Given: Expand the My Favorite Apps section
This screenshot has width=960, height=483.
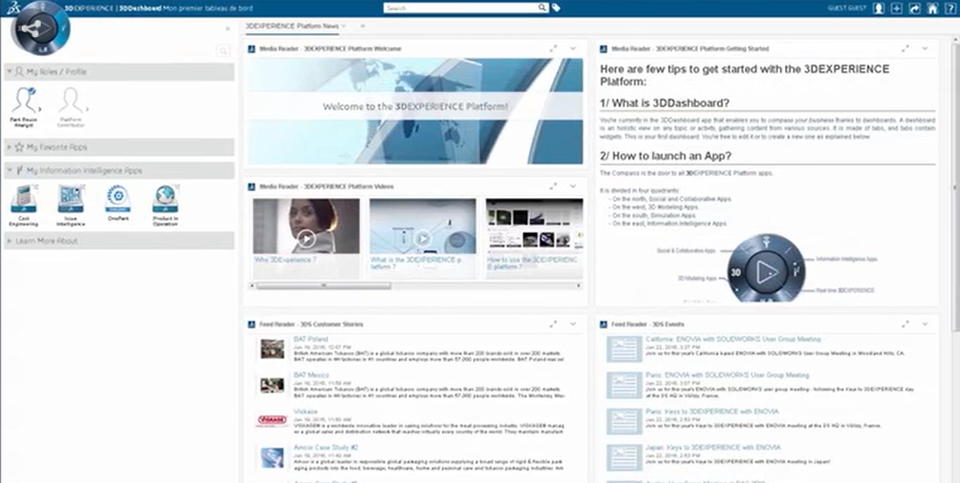Looking at the screenshot, I should tap(119, 147).
